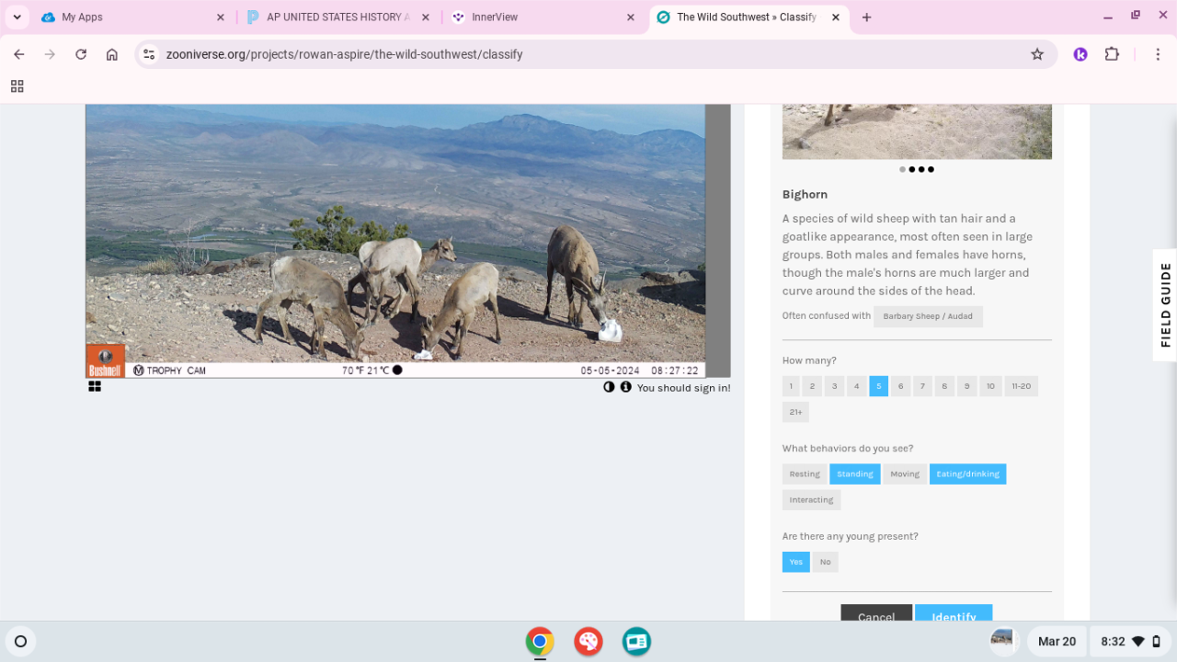The image size is (1177, 662).
Task: Select 3 for How many
Action: pos(834,386)
